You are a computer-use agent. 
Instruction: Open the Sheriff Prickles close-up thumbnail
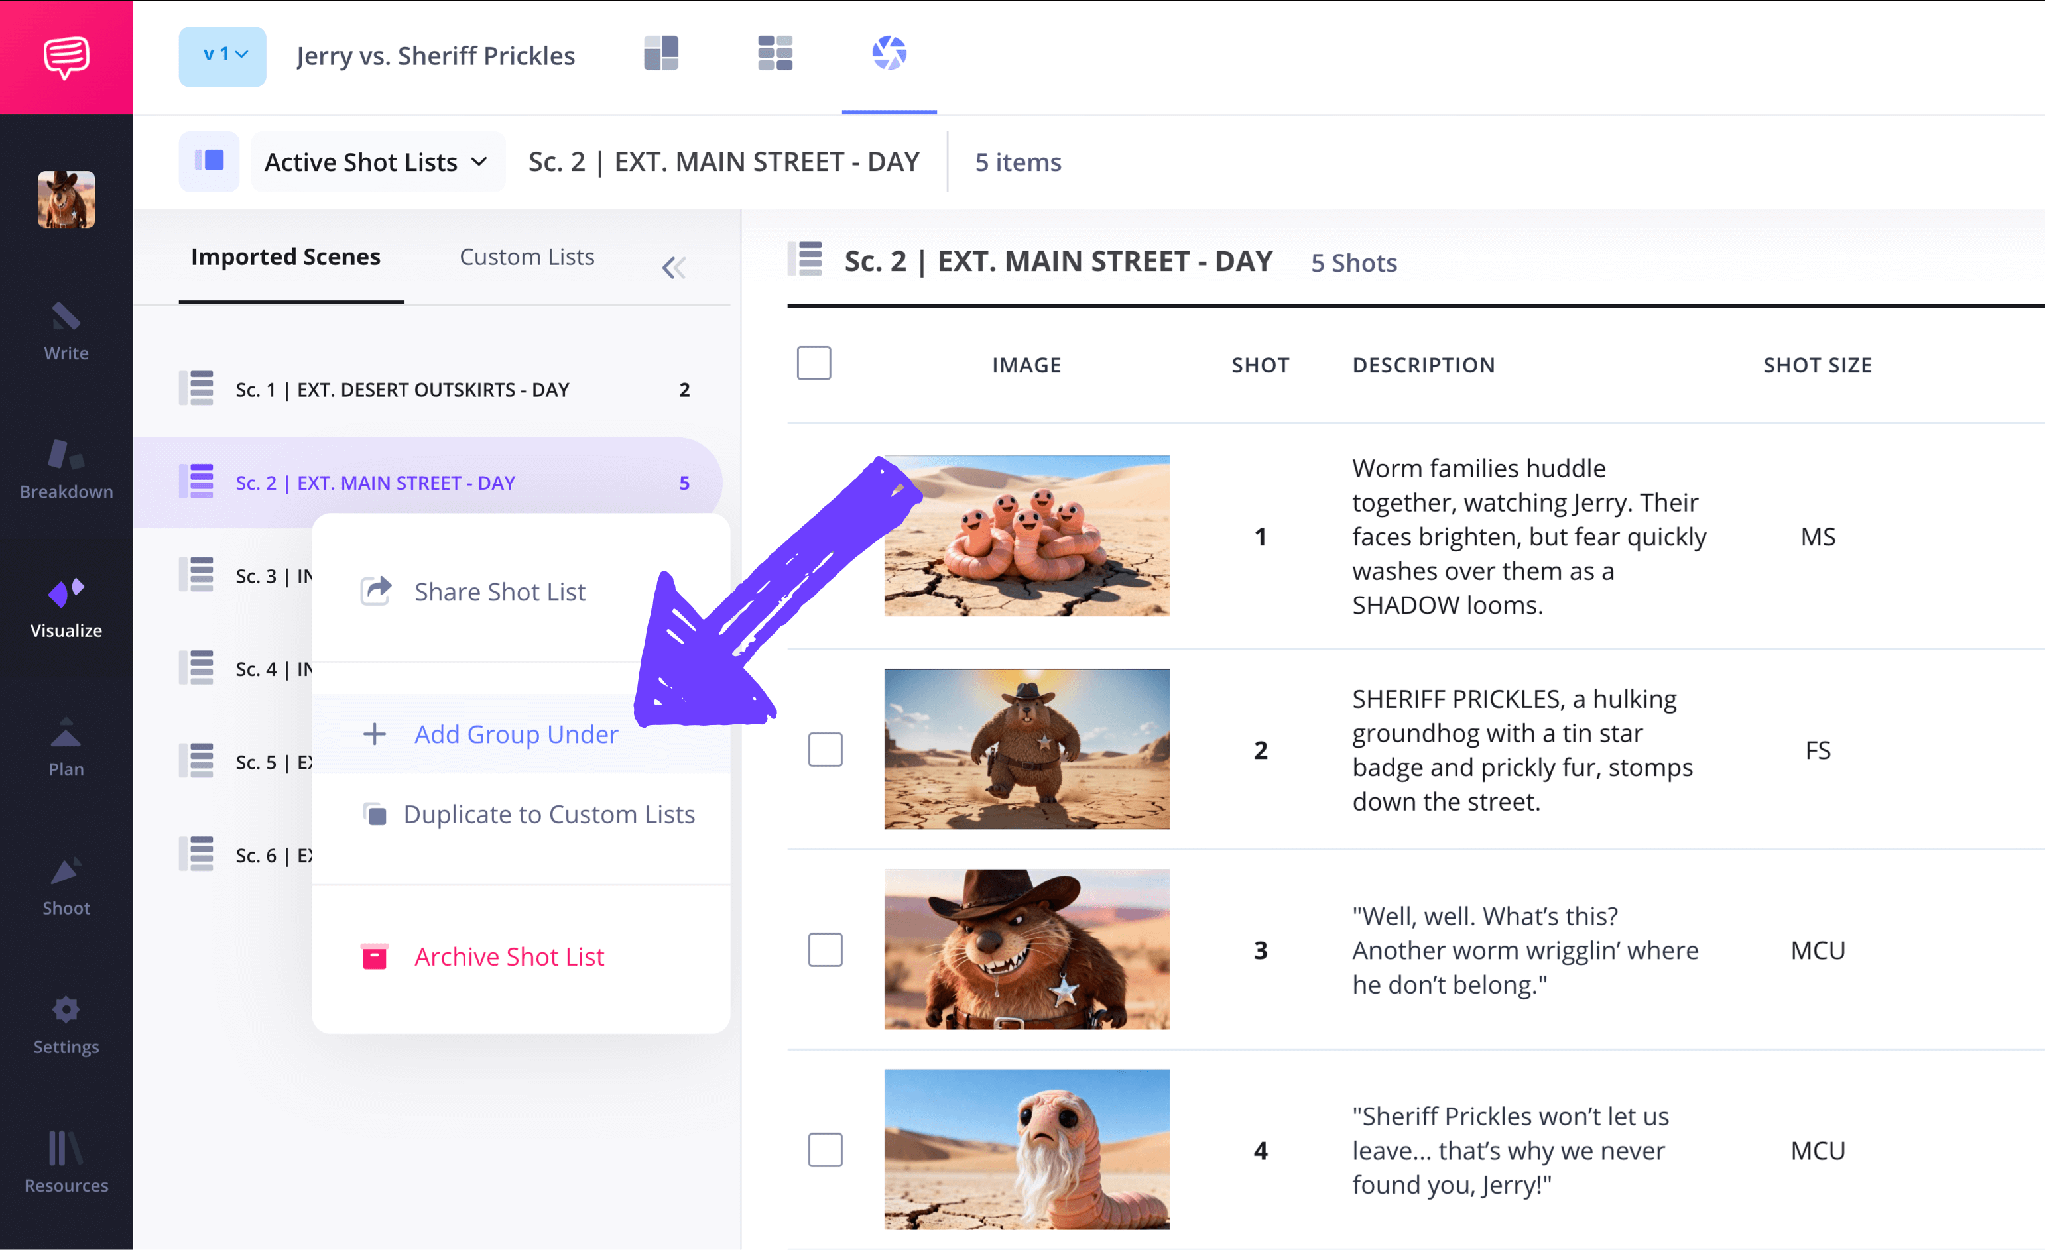[1026, 949]
